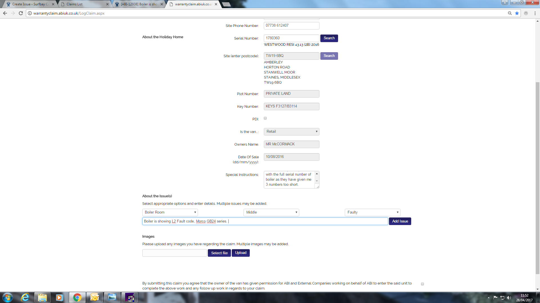Open Windows Explorer folder icon in taskbar
Screen dimensions: 540x303
tap(42, 297)
